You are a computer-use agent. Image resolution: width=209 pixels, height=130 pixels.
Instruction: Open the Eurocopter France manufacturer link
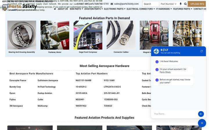click(x=18, y=80)
